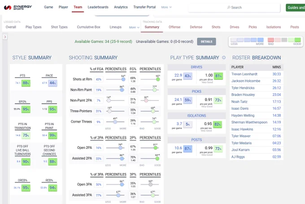Open the Leaderboards menu
The width and height of the screenshot is (305, 204).
(98, 7)
